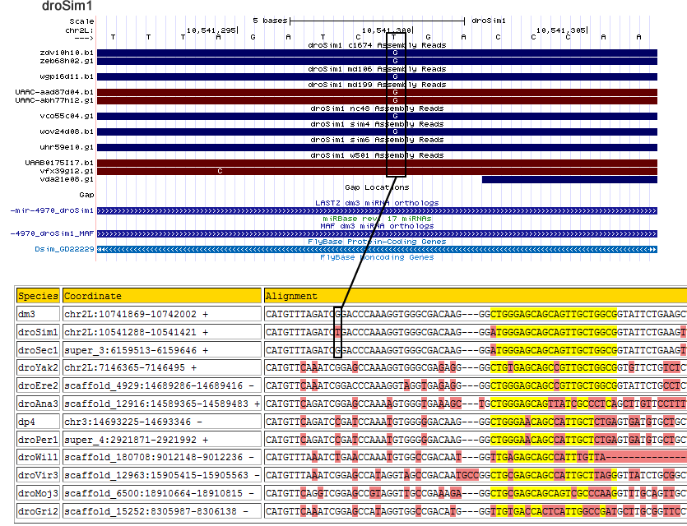Image resolution: width=687 pixels, height=526 pixels.
Task: Click the 10,541,295 position marker on ruler
Action: (211, 30)
